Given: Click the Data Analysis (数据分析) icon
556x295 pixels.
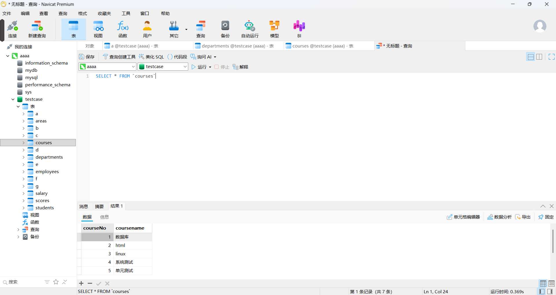Looking at the screenshot, I should point(490,217).
